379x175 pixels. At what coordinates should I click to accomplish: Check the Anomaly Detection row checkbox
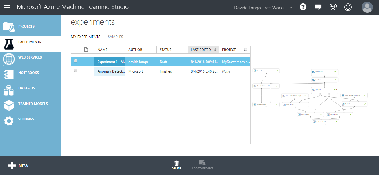(x=76, y=71)
